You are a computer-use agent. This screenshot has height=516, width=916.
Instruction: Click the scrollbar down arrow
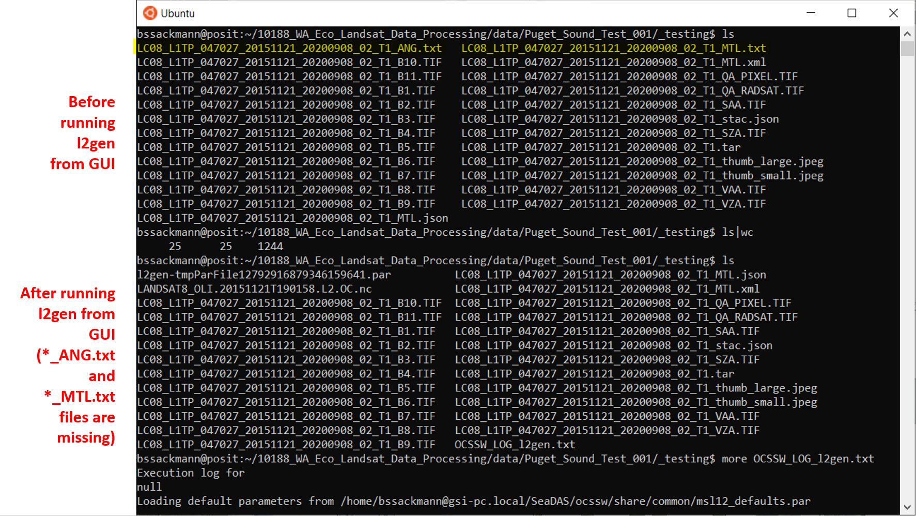[907, 507]
